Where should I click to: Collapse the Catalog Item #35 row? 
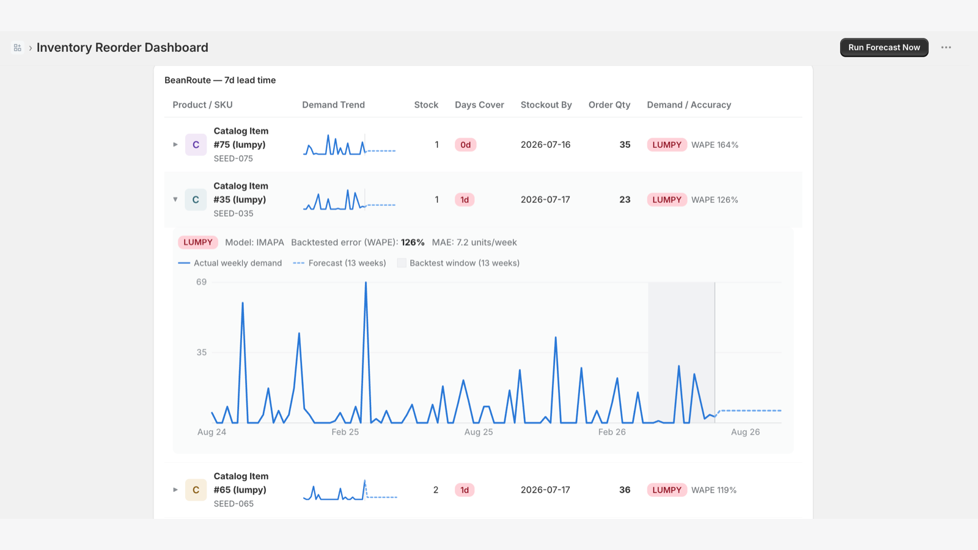pos(175,200)
